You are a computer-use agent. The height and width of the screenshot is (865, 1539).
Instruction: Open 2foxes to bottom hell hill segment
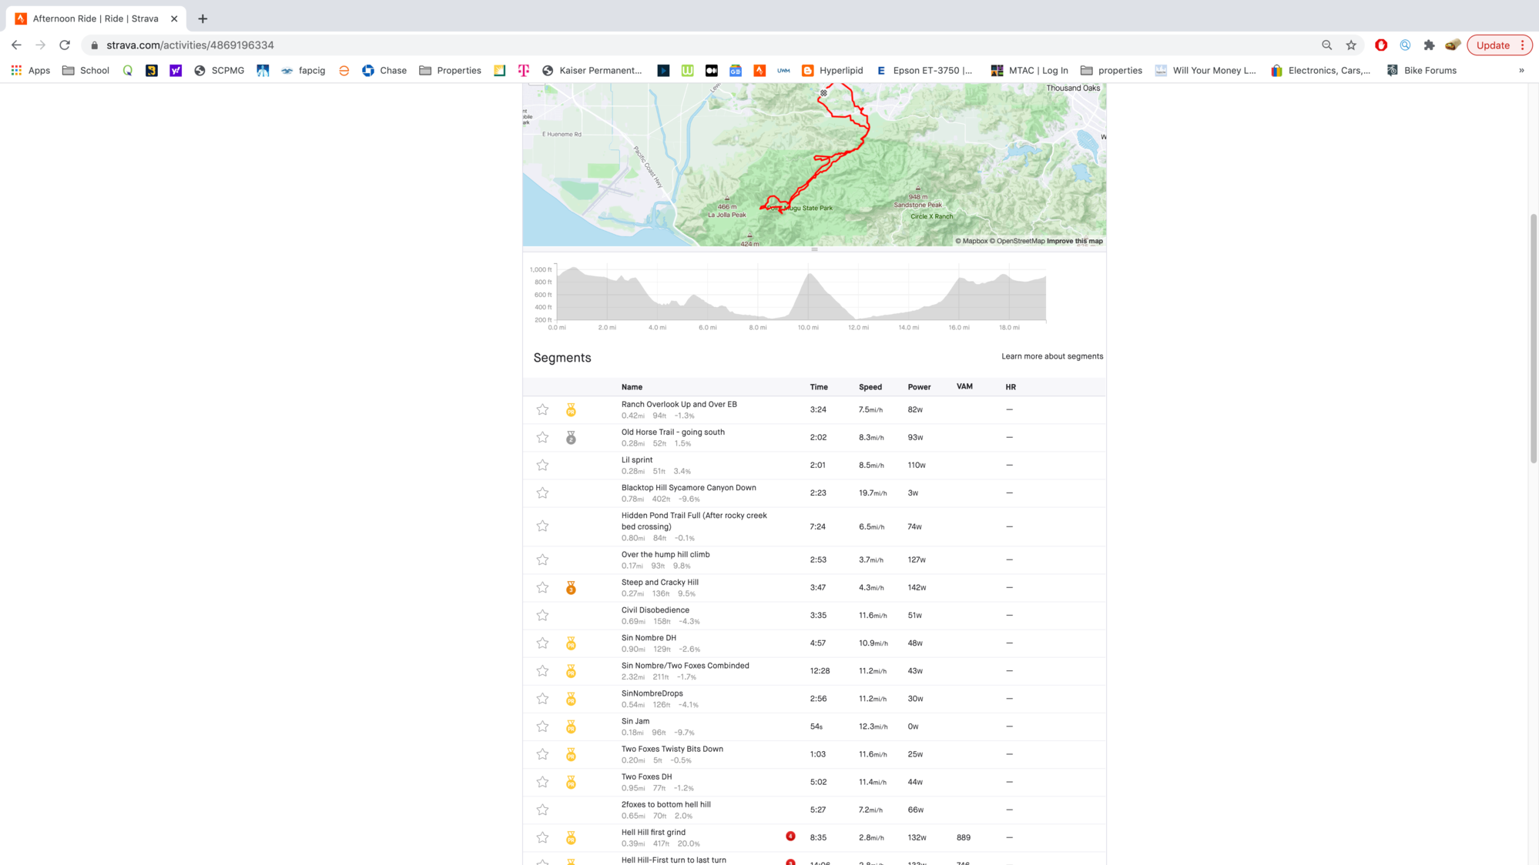[666, 804]
